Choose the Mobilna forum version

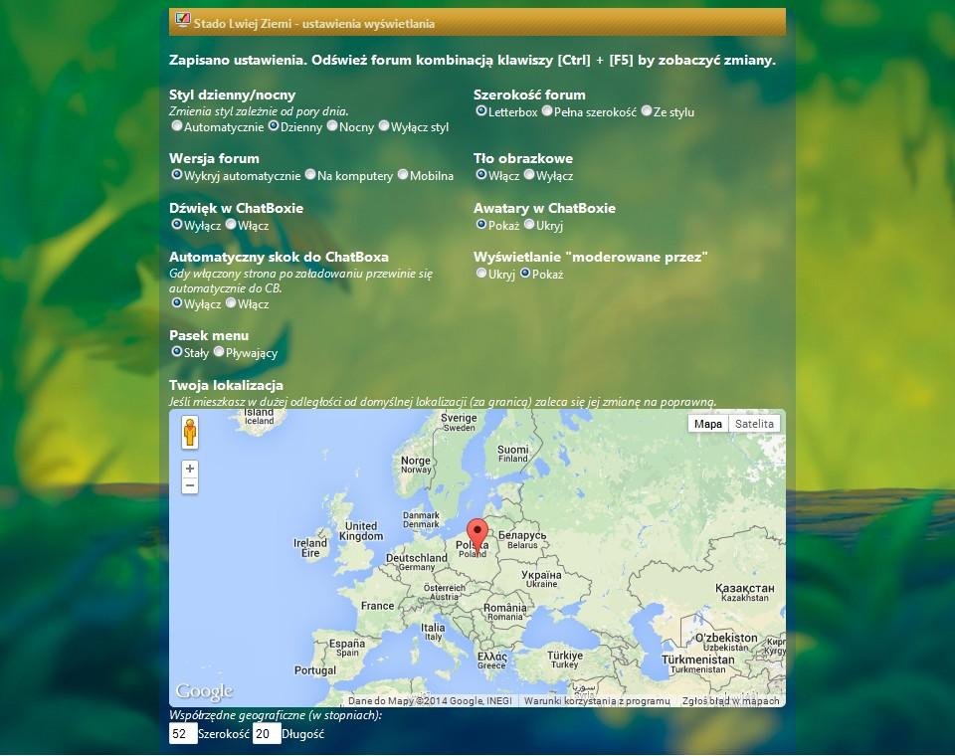[401, 174]
